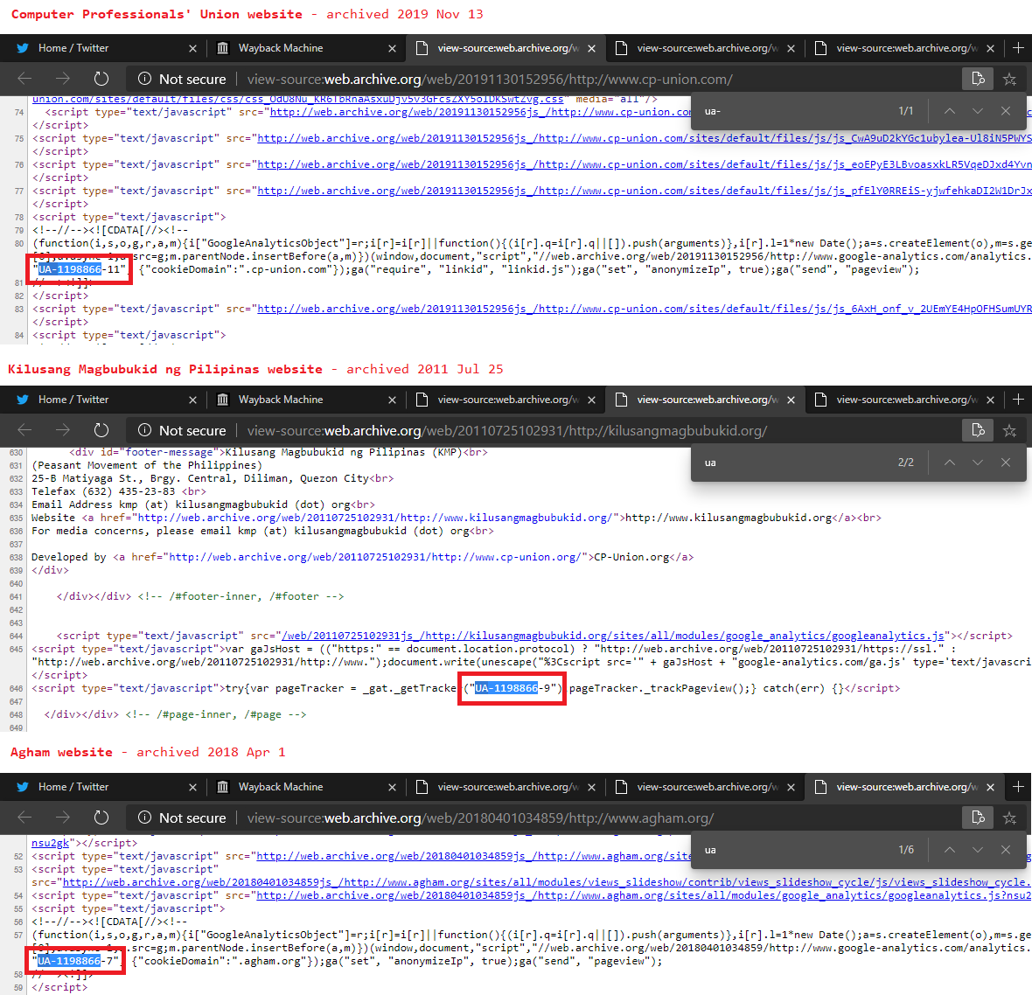Go to previous find result in 2/2 find bar
The image size is (1032, 995).
pos(950,463)
